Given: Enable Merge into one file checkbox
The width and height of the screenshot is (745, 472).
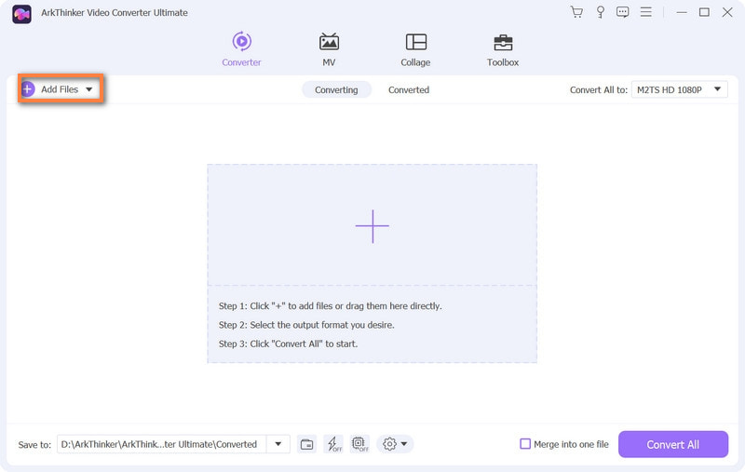Looking at the screenshot, I should pos(525,444).
